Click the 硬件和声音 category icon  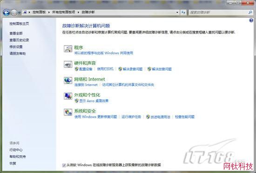click(x=68, y=64)
